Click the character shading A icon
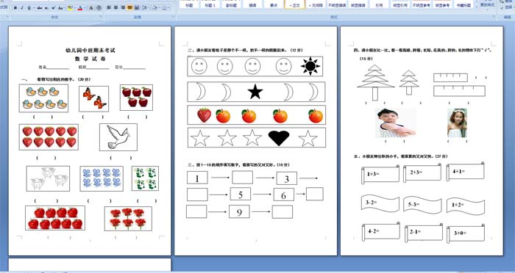 [x=91, y=8]
